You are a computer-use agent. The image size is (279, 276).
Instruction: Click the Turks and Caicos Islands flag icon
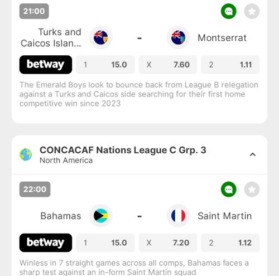tap(100, 37)
